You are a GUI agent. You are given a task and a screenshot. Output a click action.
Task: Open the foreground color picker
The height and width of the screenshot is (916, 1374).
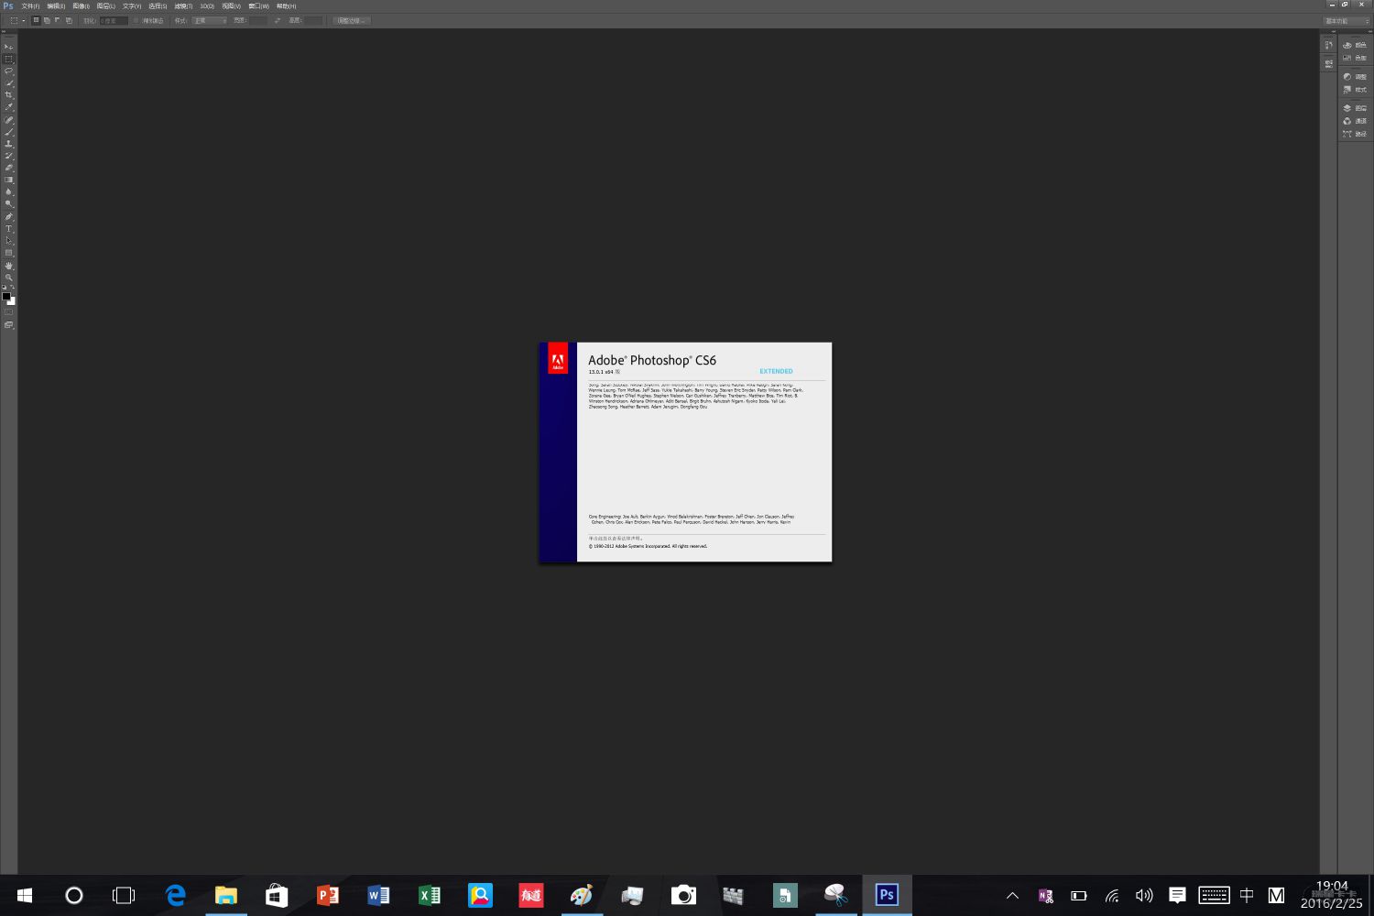[6, 296]
